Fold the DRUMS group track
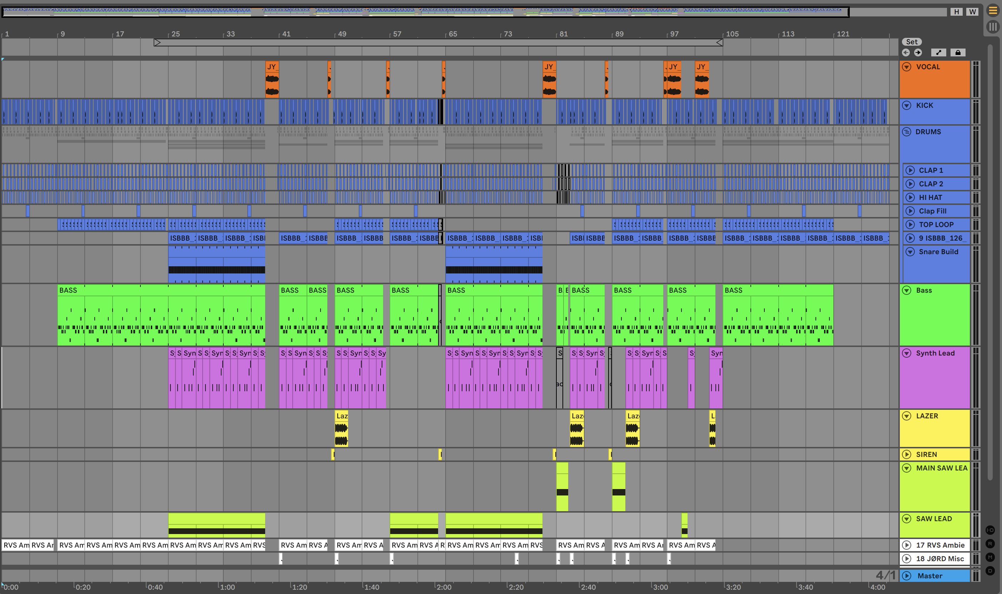The height and width of the screenshot is (594, 1002). (x=907, y=132)
